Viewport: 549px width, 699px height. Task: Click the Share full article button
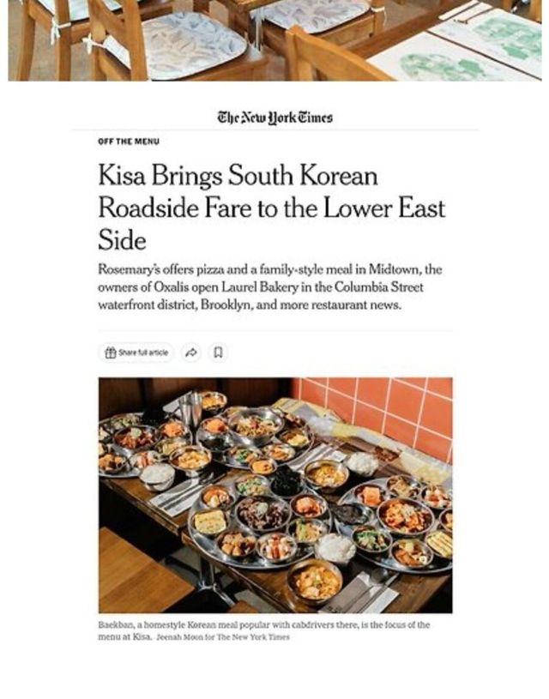point(136,353)
